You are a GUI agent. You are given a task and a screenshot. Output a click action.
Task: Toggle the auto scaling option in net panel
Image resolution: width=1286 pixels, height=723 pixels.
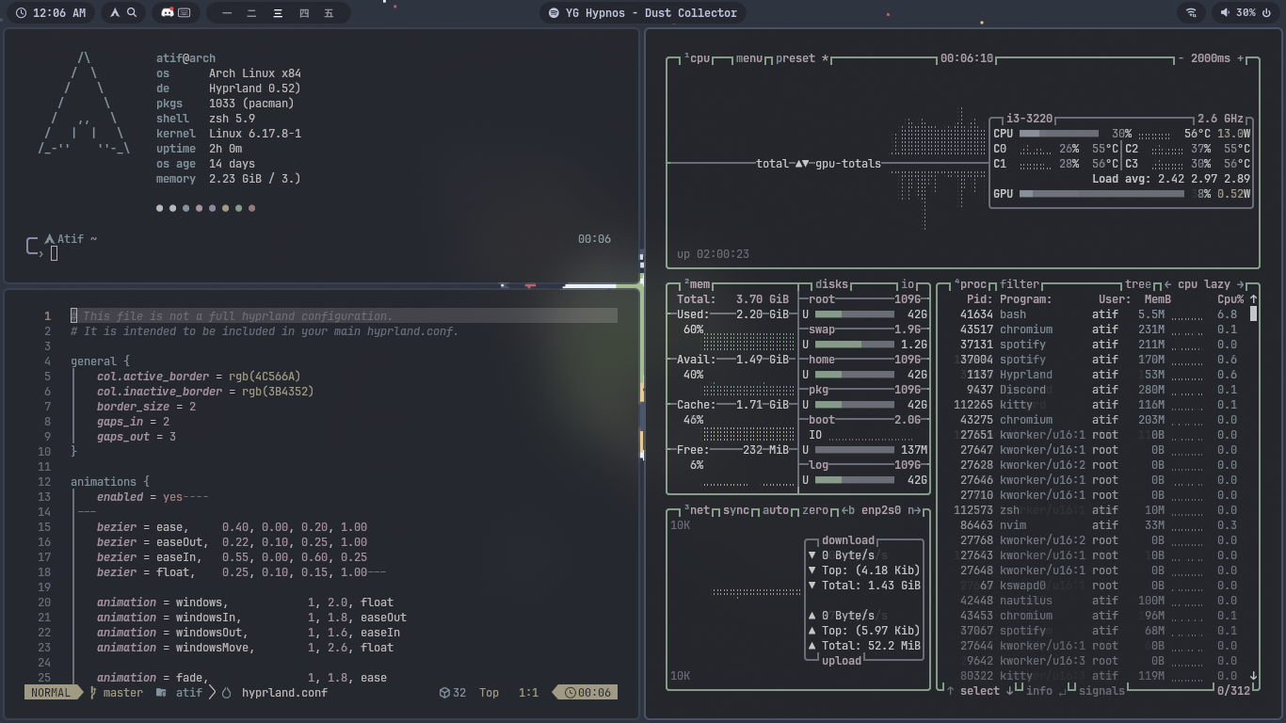coord(776,510)
